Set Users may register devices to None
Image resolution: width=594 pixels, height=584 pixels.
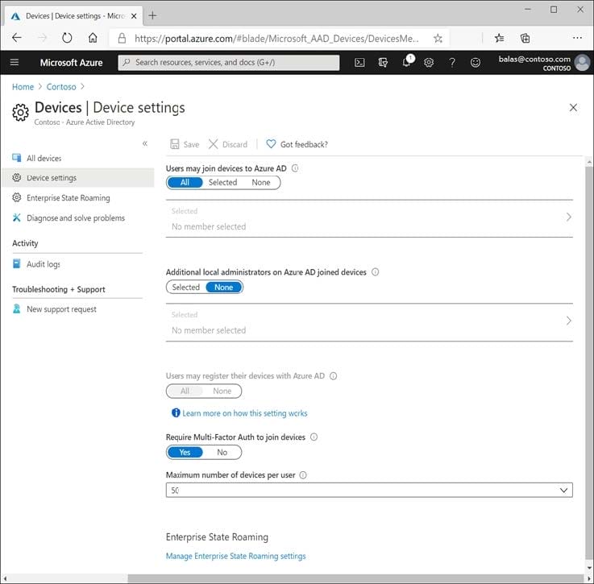[222, 391]
